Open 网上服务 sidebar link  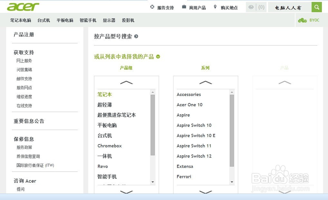[24, 61]
